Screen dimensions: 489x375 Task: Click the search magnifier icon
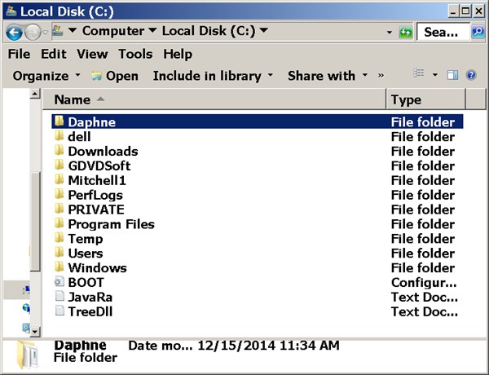[479, 32]
